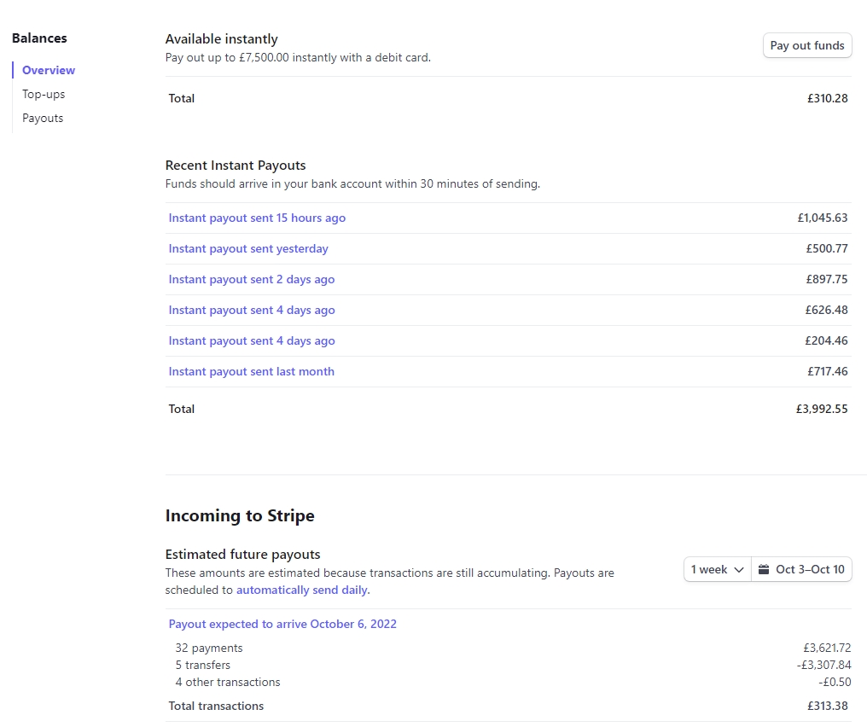Open instant payout sent 15 hours ago
This screenshot has width=867, height=727.
coord(257,218)
